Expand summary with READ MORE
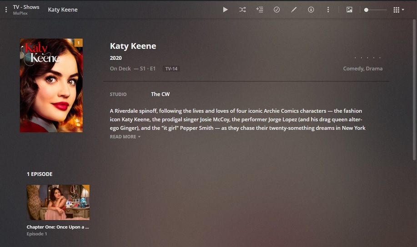Viewport: 417px width, 247px height. click(x=125, y=137)
